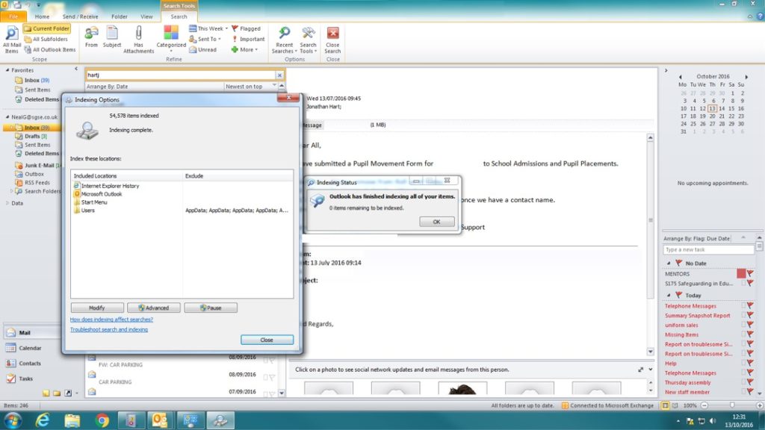This screenshot has height=430, width=765.
Task: Open Troubleshoot search and indexing link
Action: [109, 329]
